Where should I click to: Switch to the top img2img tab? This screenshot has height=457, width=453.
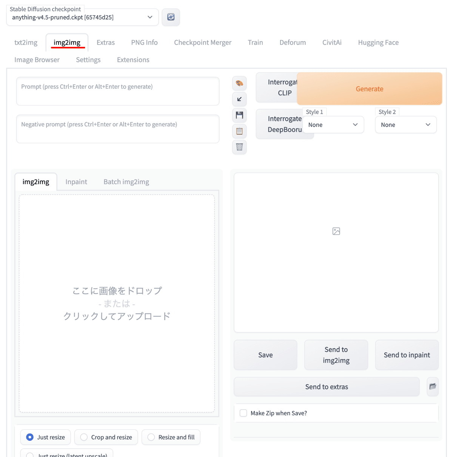coord(67,42)
